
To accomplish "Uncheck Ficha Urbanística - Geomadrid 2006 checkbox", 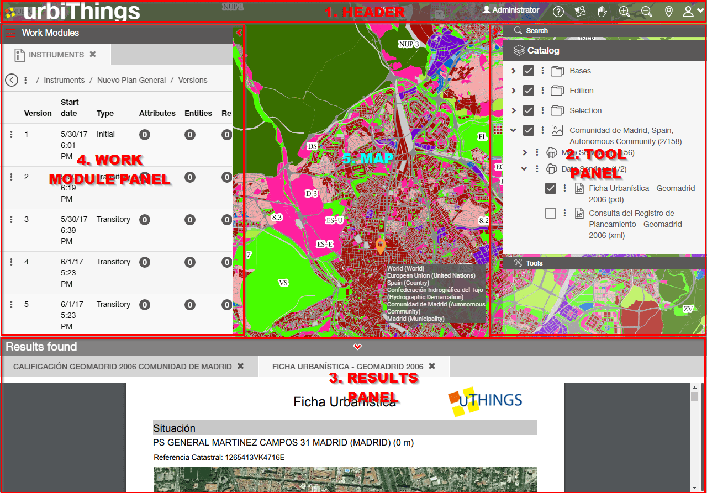I will (x=551, y=188).
